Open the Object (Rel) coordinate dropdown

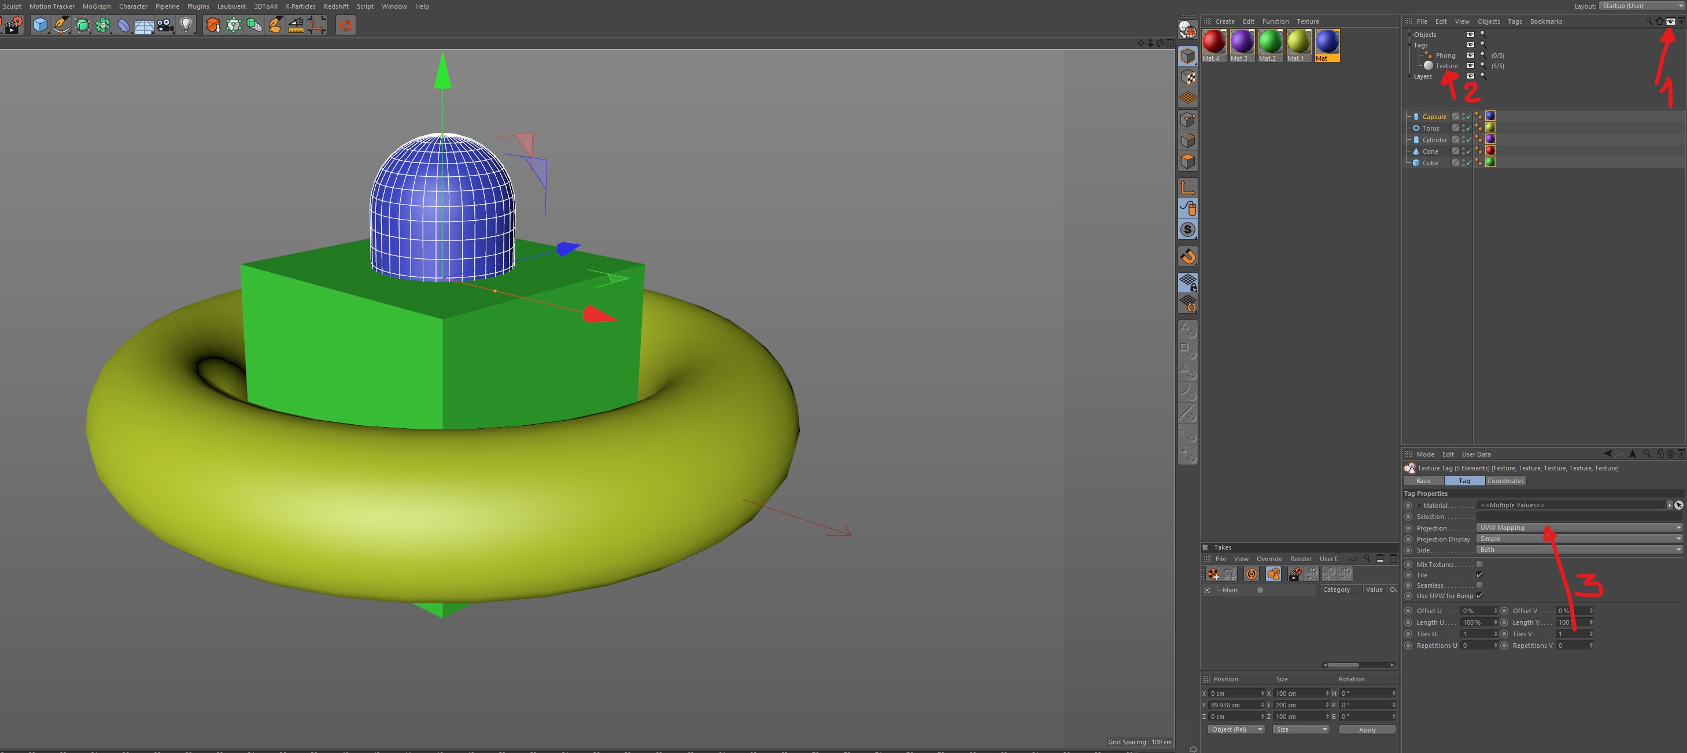pos(1235,729)
